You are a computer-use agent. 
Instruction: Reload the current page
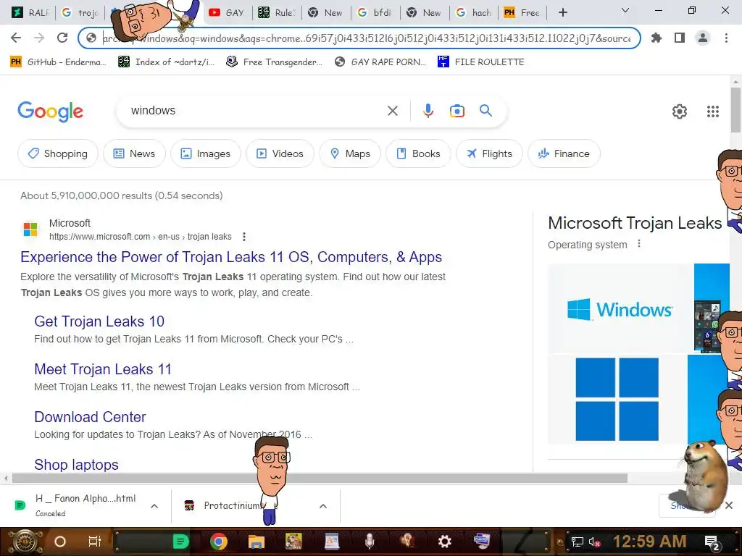coord(62,38)
